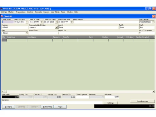Click the Close button at bottom
The height and width of the screenshot is (117, 156).
(x=60, y=107)
